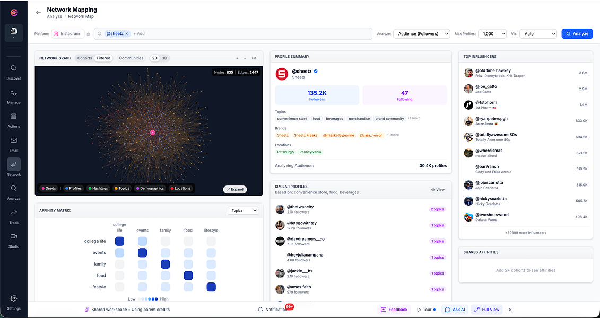Expand +1 more topics
Viewport: 600px width, 318px height.
pyautogui.click(x=414, y=119)
